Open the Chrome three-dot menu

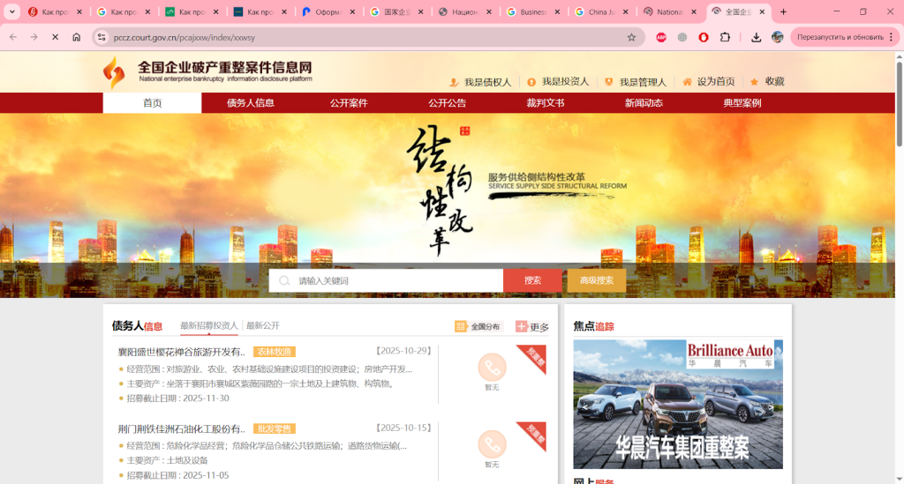click(x=893, y=37)
